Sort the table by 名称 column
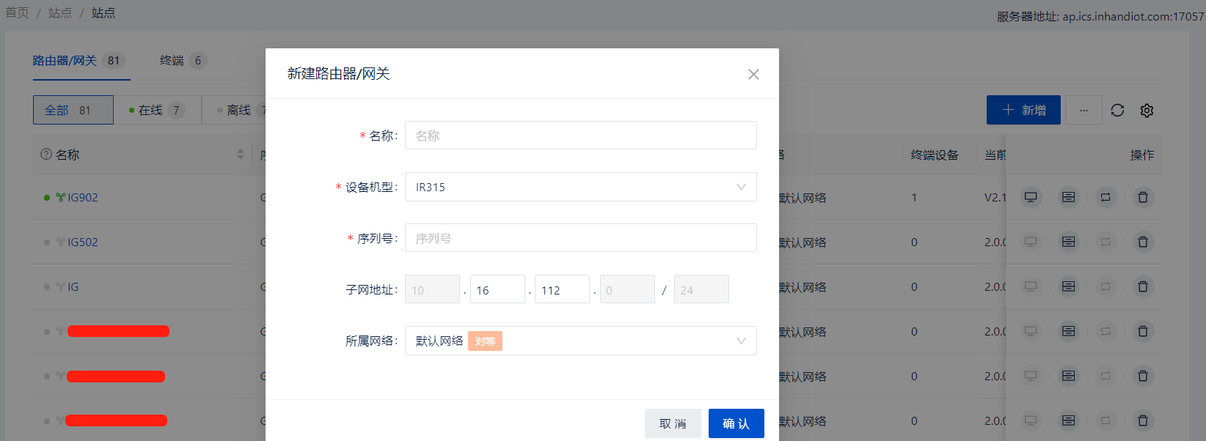 pyautogui.click(x=240, y=155)
